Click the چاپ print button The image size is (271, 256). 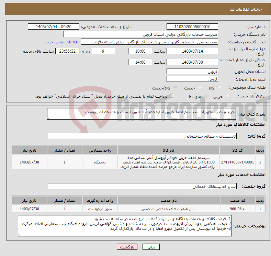(151, 247)
